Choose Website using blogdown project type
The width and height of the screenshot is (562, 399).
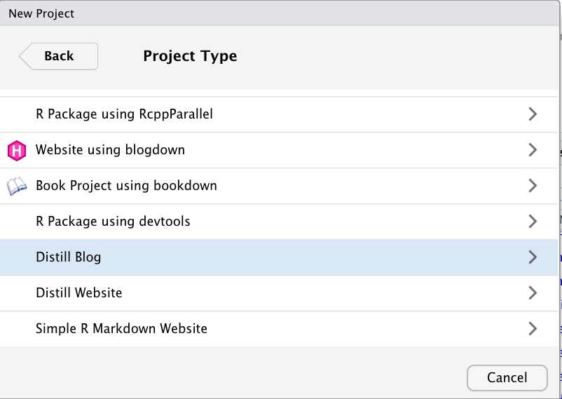pos(279,150)
